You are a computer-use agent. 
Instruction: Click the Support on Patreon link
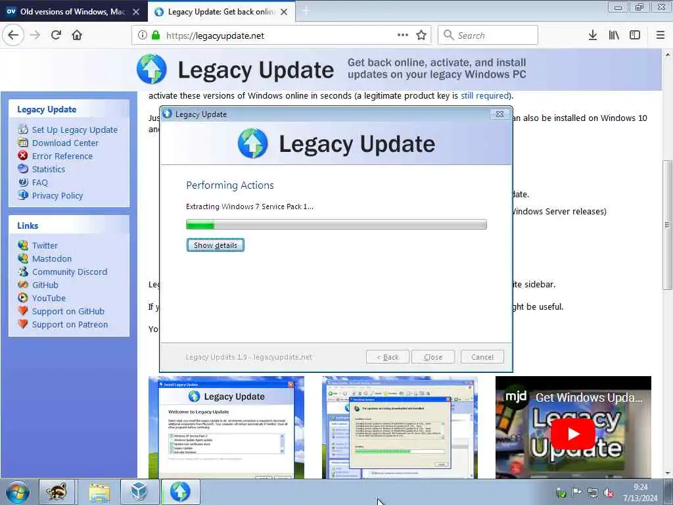click(x=70, y=325)
